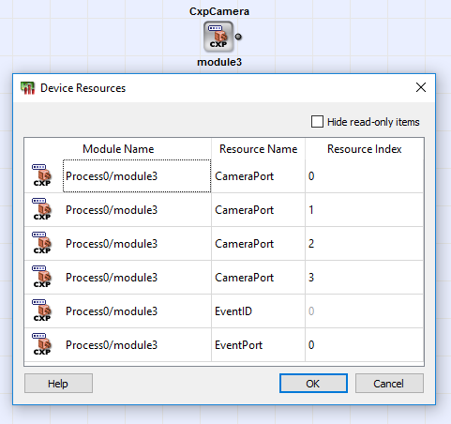Select the first Process0/module3 module name cell
451x424 pixels.
coord(137,176)
